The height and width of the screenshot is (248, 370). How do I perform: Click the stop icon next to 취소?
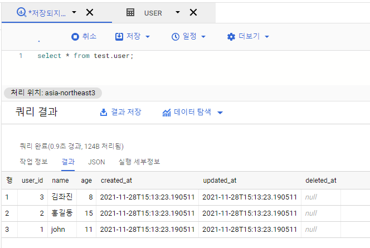75,37
